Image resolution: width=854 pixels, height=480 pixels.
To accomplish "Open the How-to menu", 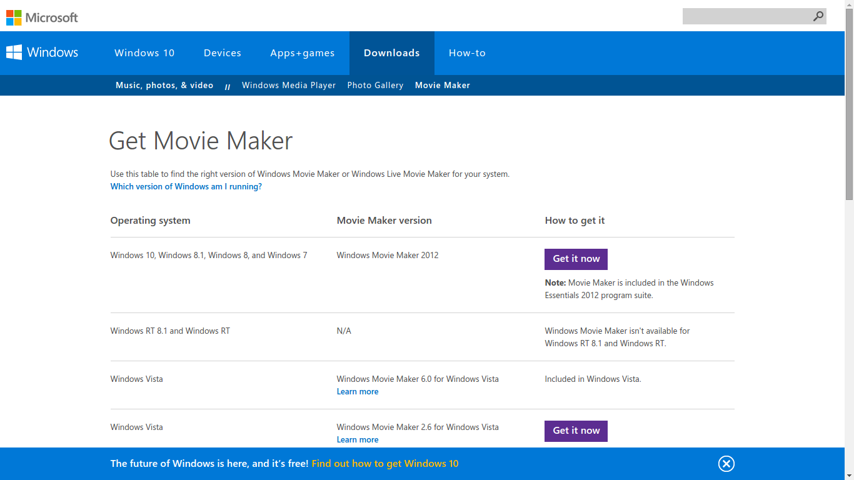I will (x=467, y=53).
